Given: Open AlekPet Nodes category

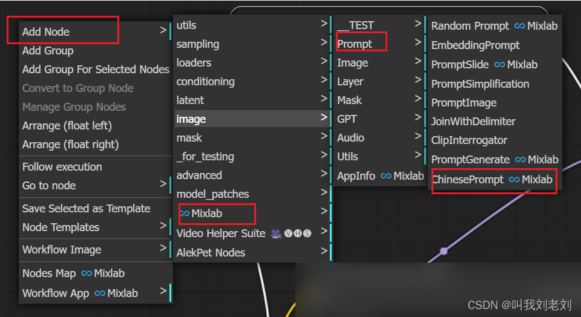Looking at the screenshot, I should tap(252, 252).
